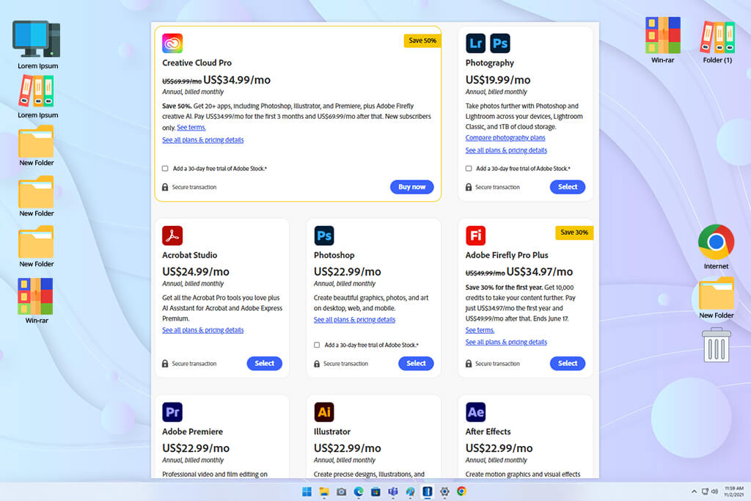The image size is (751, 501).
Task: Click the Adobe Firefly Fi icon
Action: pyautogui.click(x=475, y=235)
